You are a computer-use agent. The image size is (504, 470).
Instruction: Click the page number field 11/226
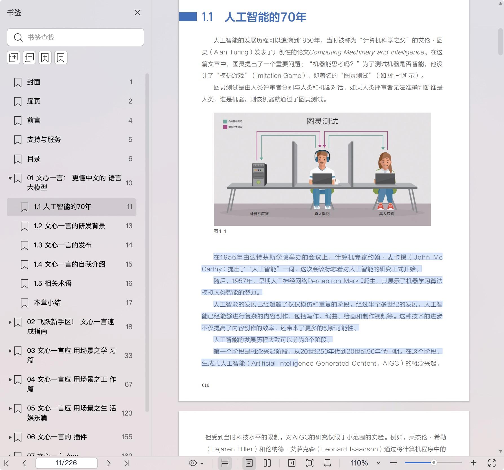point(67,463)
